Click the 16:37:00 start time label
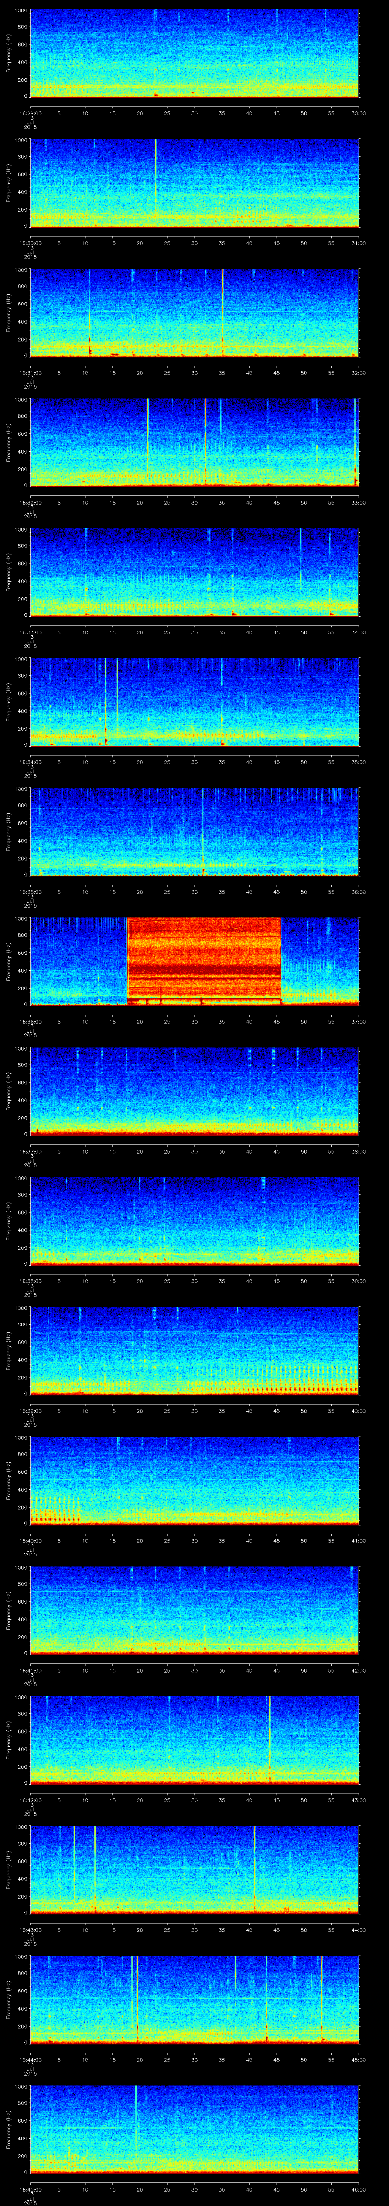Viewport: 389px width, 2206px height. 31,1151
